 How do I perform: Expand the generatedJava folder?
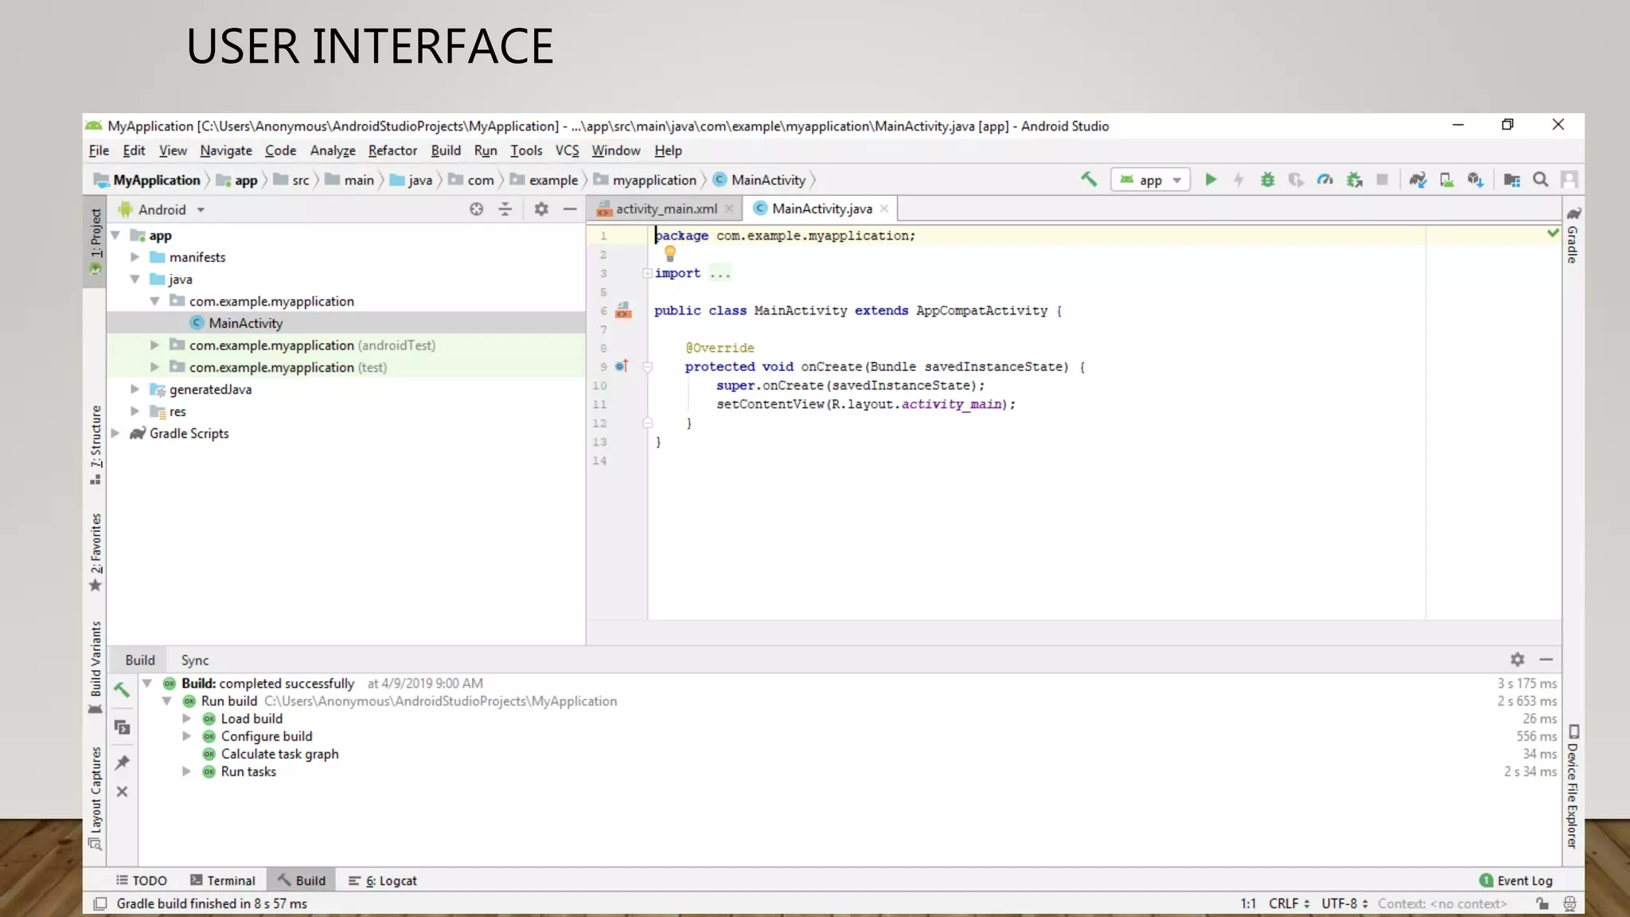pyautogui.click(x=135, y=389)
